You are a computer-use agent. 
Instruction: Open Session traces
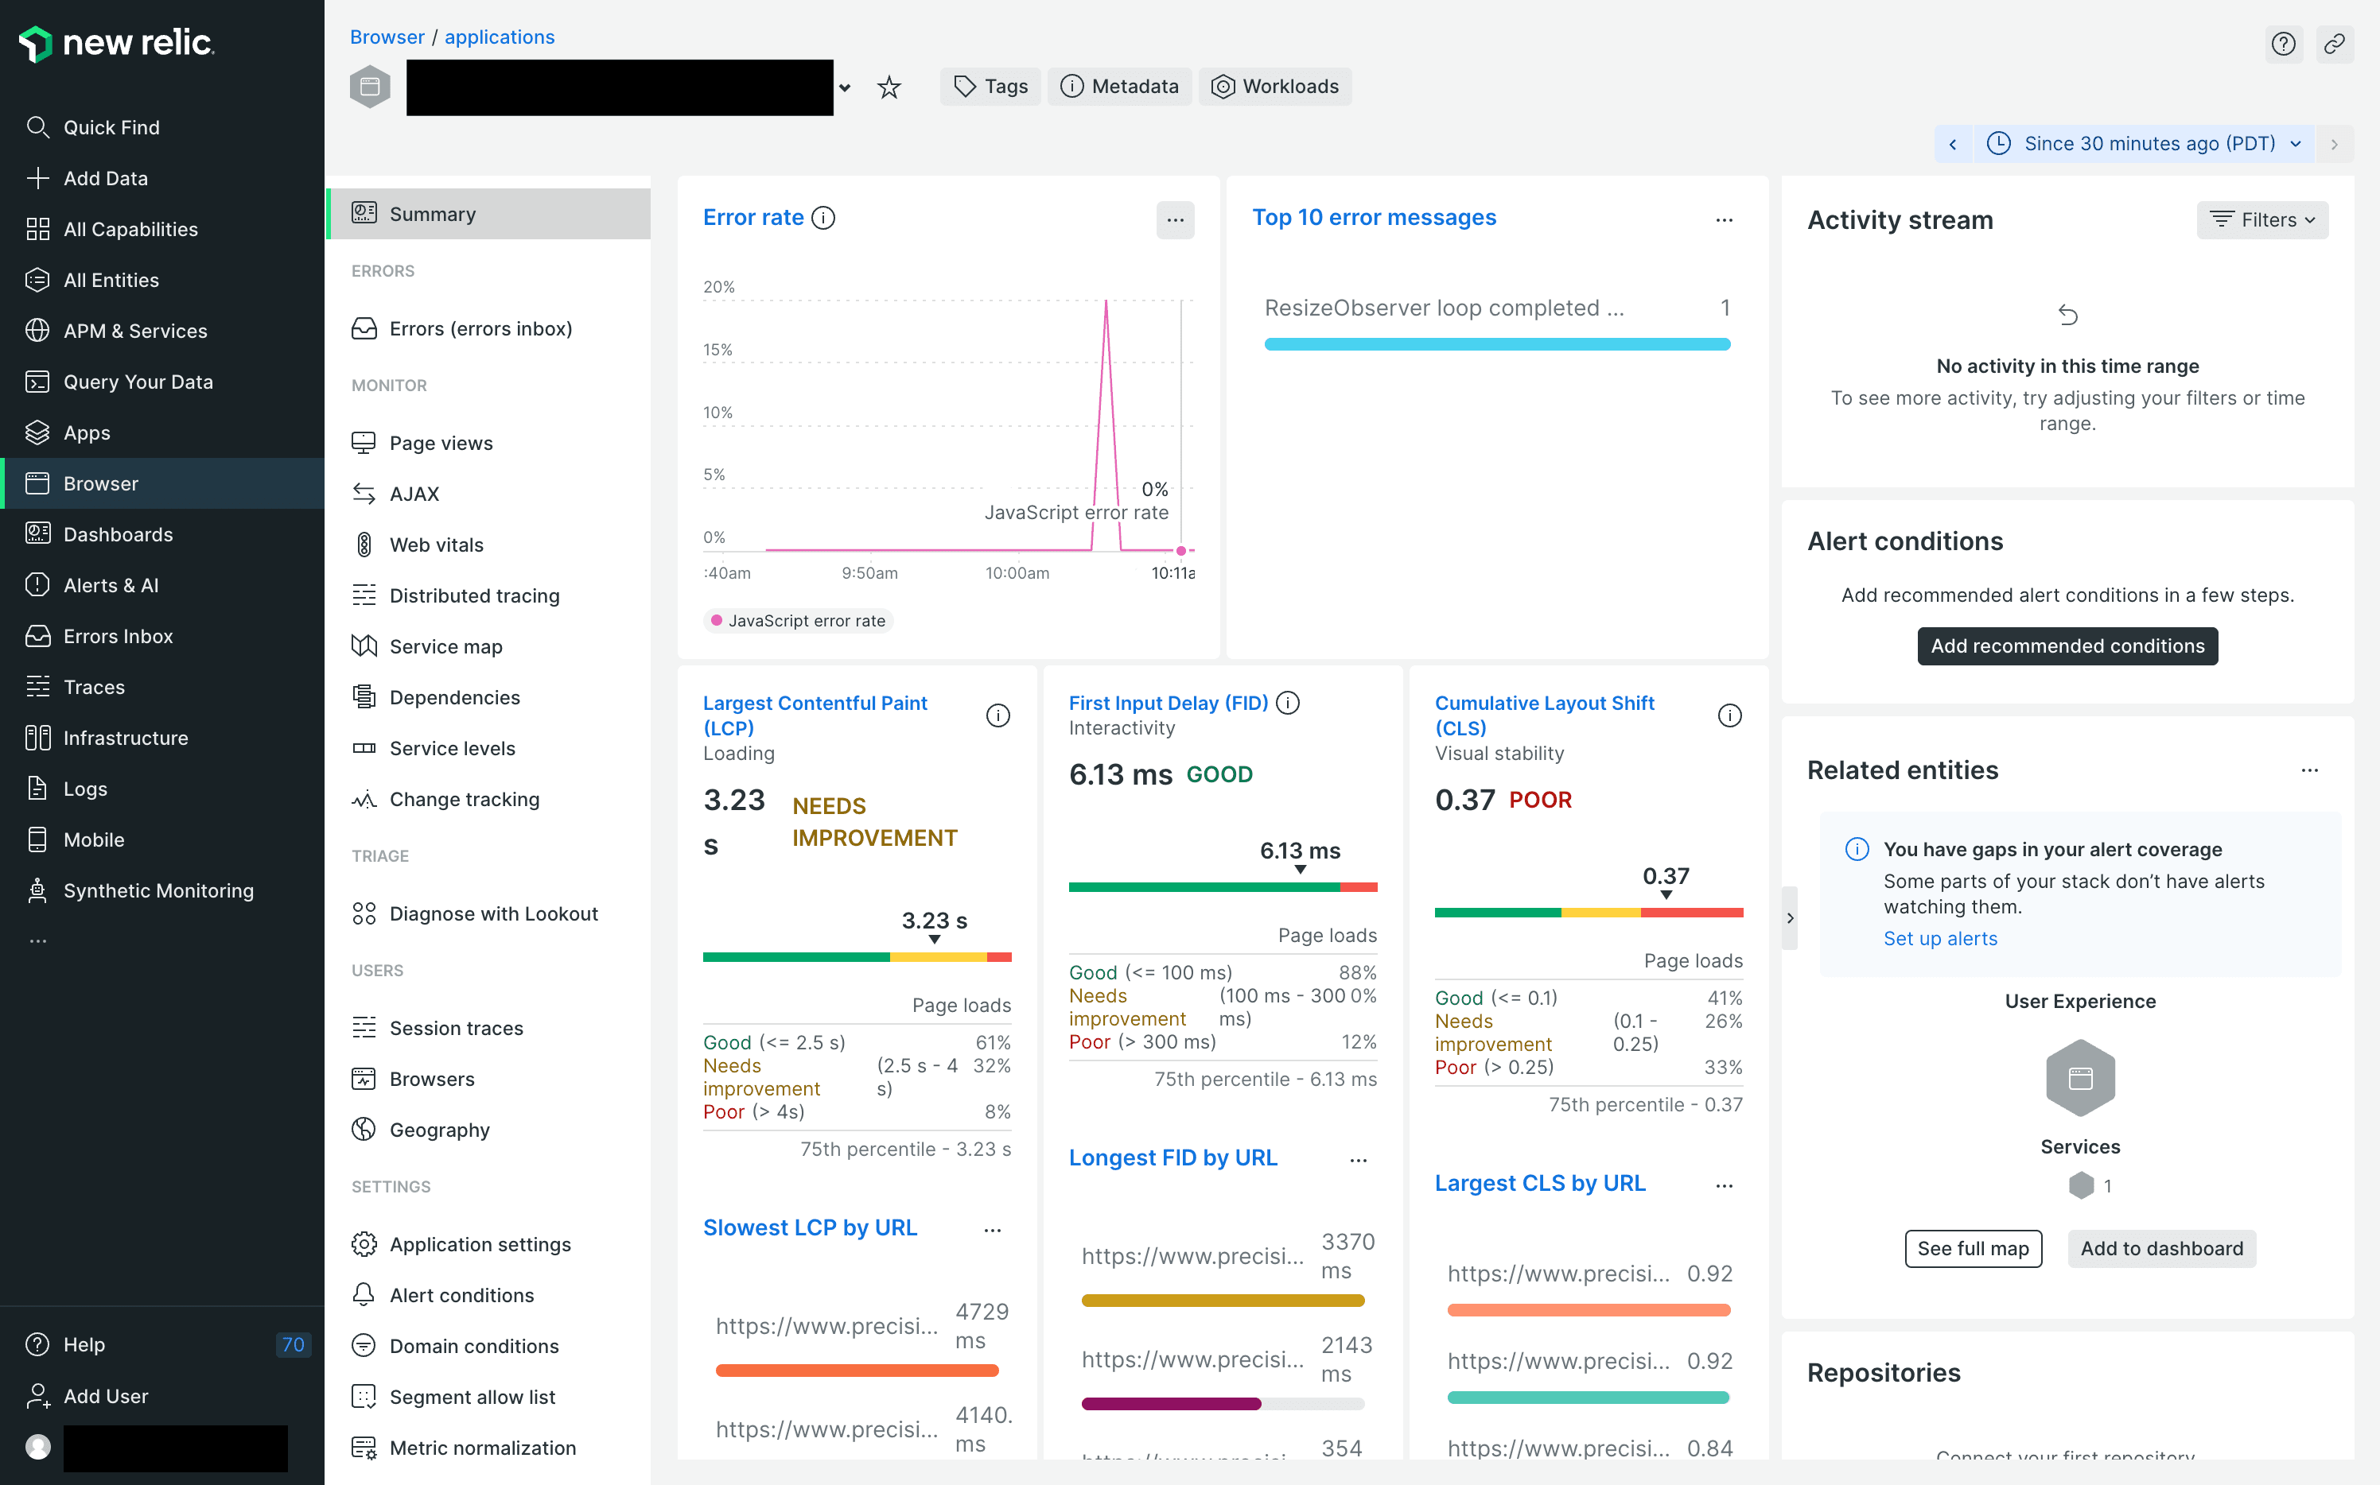(437, 1029)
